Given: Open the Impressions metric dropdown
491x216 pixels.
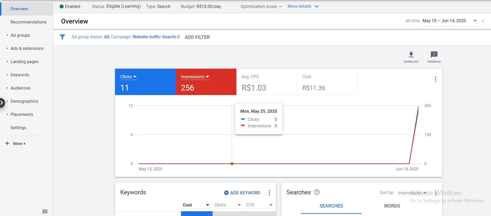Looking at the screenshot, I should point(195,77).
